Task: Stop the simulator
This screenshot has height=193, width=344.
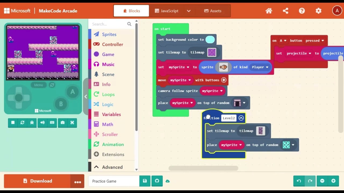Action: click(x=13, y=123)
